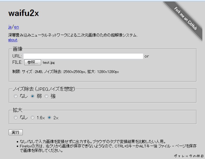Click the bullet note beginning なし/なしで入力画像
This screenshot has width=205, height=159.
tap(93, 141)
